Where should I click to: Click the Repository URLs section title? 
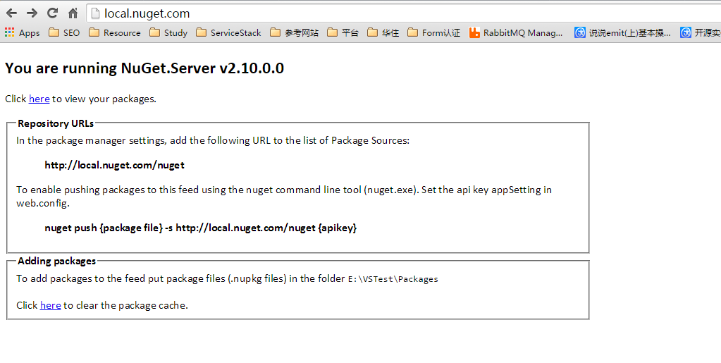[x=56, y=123]
